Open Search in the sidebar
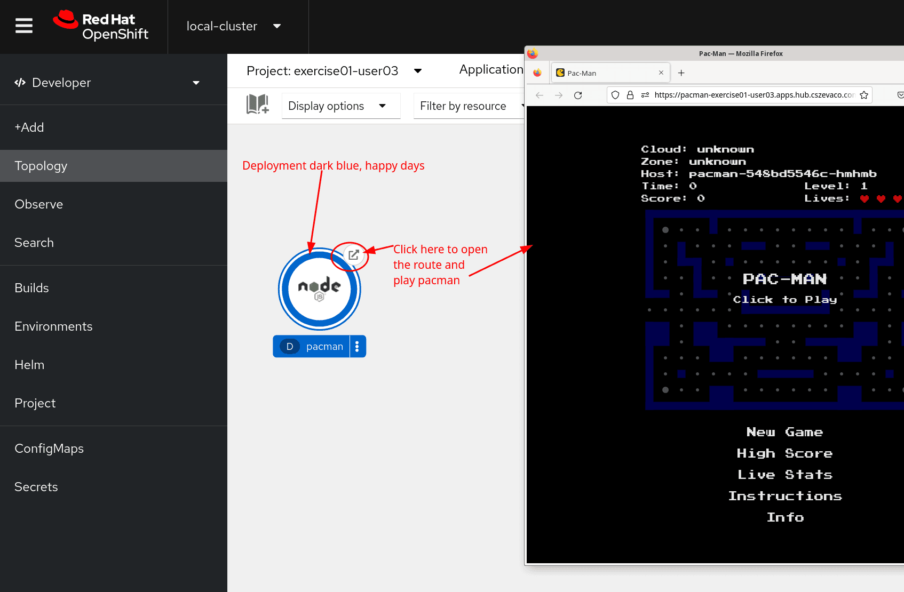 [114, 243]
